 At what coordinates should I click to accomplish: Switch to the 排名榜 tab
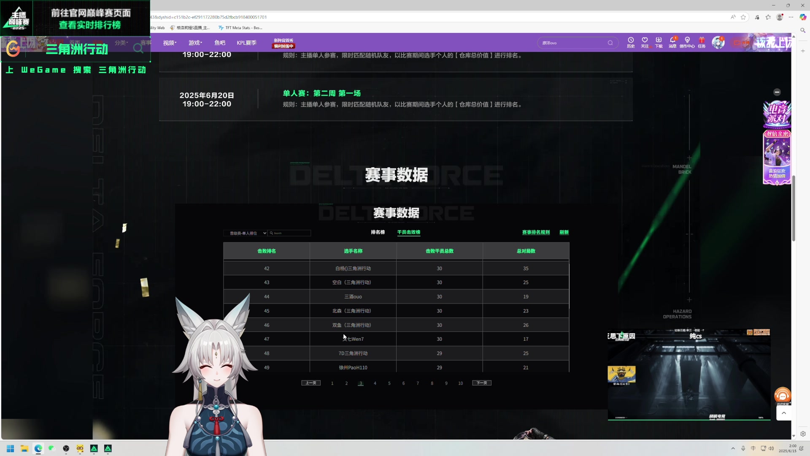tap(378, 232)
